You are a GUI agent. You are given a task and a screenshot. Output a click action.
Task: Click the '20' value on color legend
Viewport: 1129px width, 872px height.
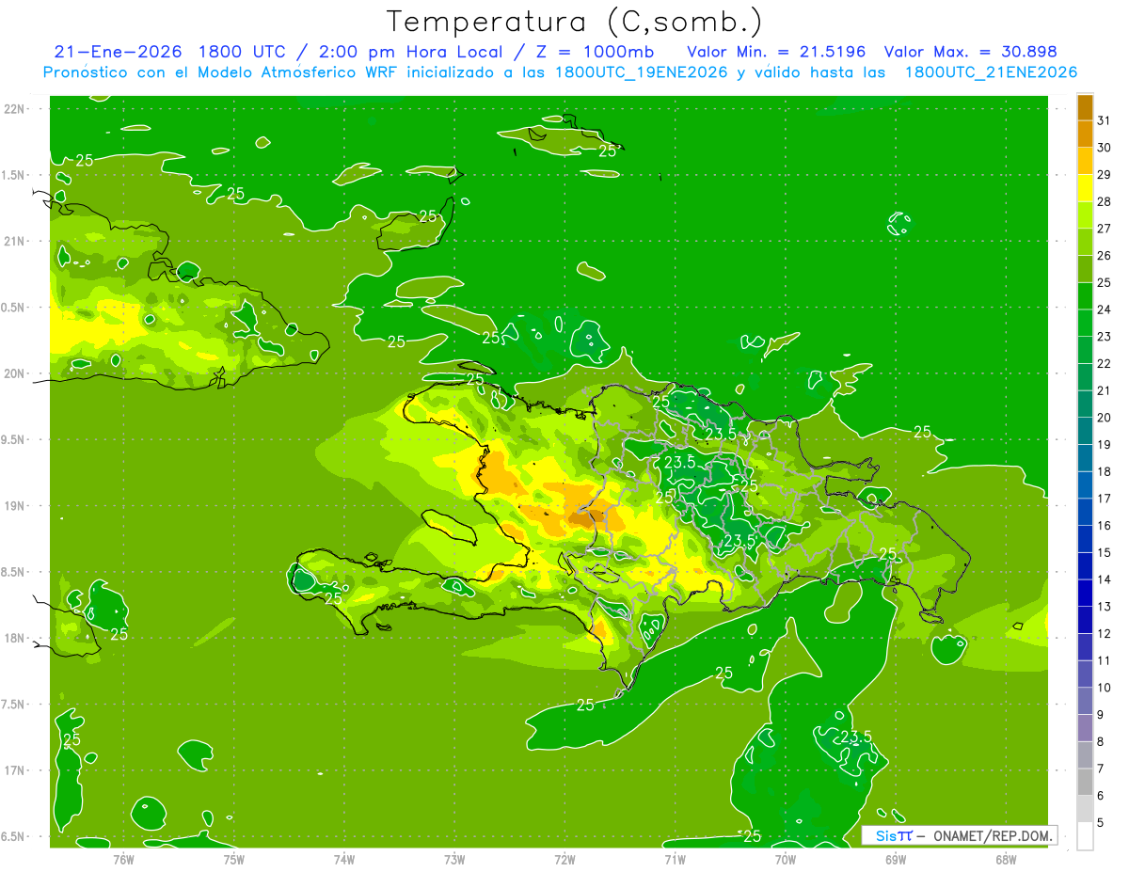(1105, 418)
